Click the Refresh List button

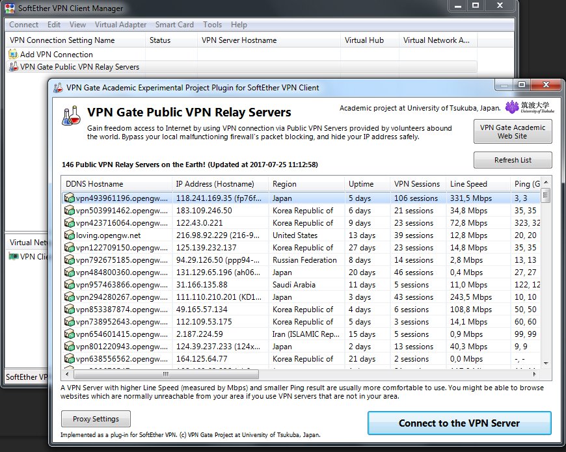(513, 160)
